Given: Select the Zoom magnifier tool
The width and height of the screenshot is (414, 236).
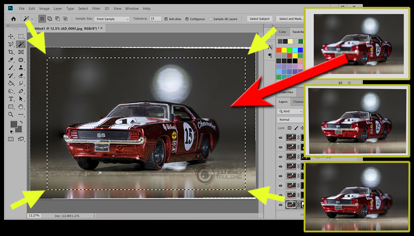Looking at the screenshot, I should pyautogui.click(x=11, y=114).
